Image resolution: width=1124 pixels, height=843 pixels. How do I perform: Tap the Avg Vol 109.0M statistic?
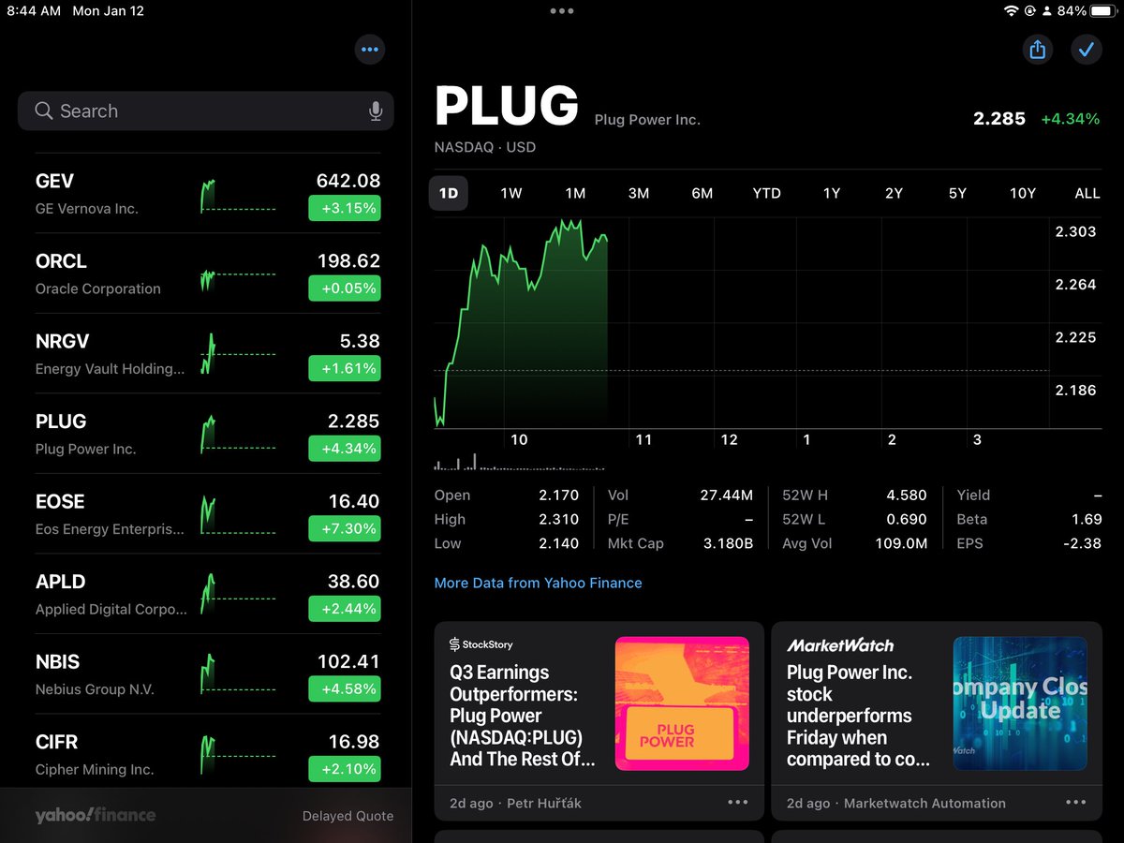(854, 543)
